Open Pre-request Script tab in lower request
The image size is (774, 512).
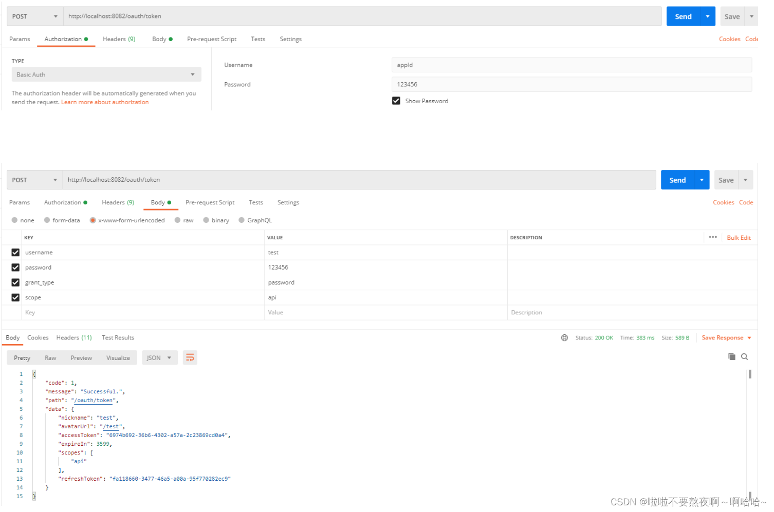tap(210, 203)
